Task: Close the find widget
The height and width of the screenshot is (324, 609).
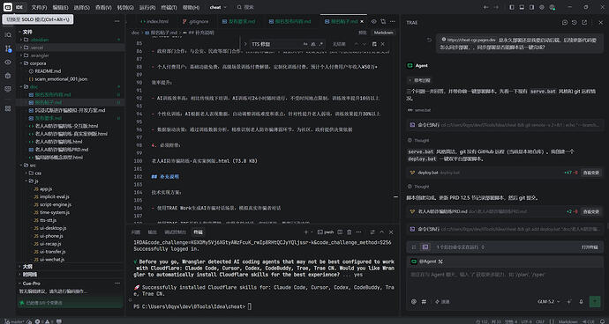Action: (383, 44)
